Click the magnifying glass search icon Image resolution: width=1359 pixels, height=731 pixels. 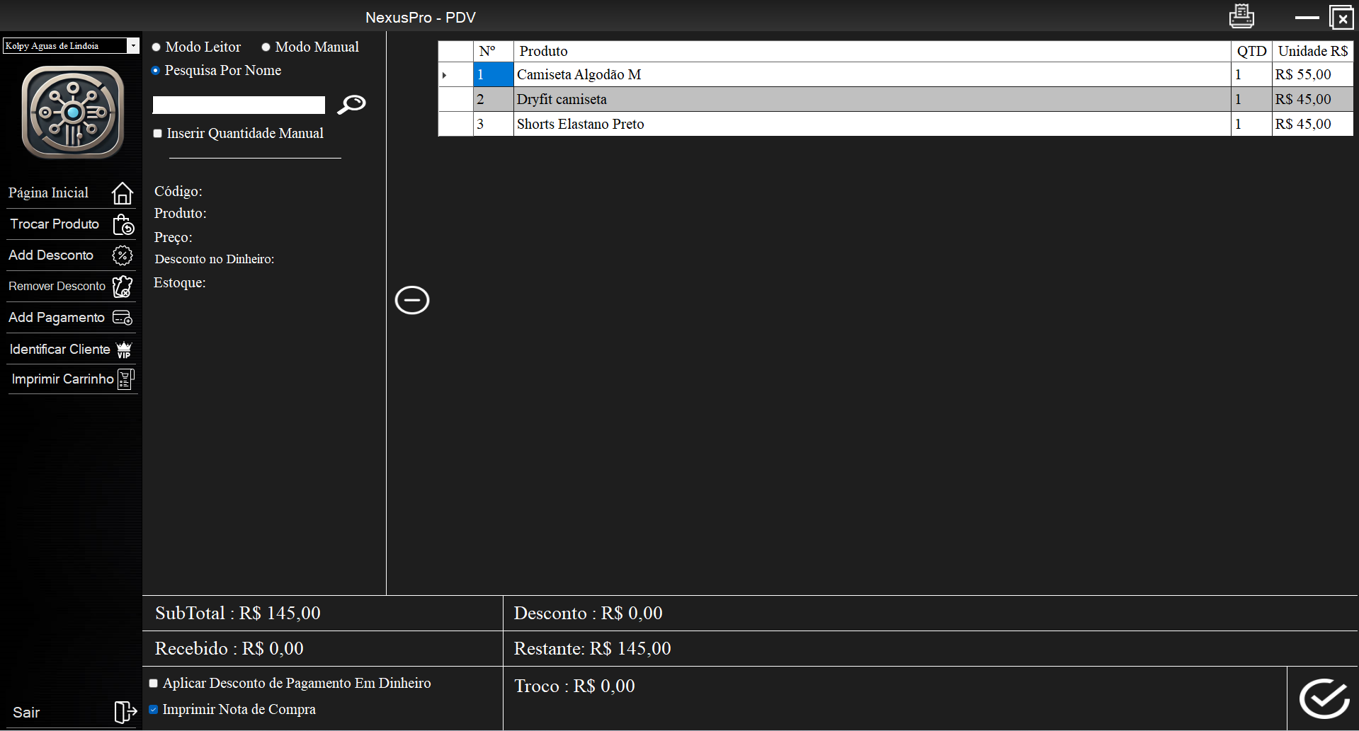(351, 105)
